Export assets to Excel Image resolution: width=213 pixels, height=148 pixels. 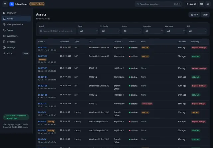click(205, 15)
